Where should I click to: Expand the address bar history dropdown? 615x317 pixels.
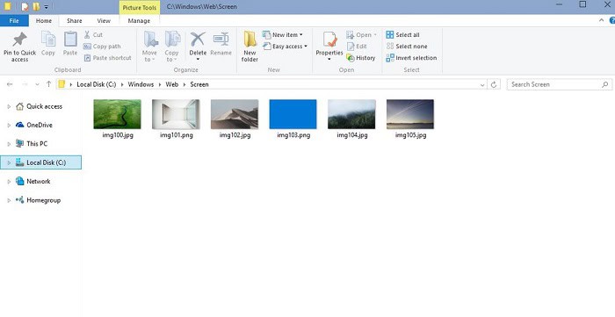(x=482, y=84)
